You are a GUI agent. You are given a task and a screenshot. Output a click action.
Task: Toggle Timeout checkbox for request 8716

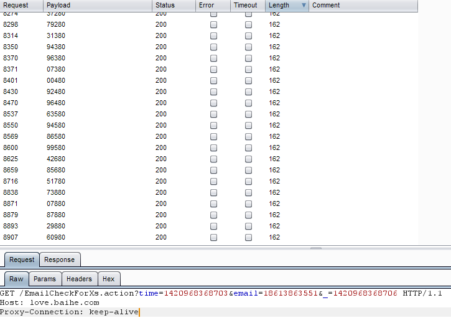(x=248, y=182)
